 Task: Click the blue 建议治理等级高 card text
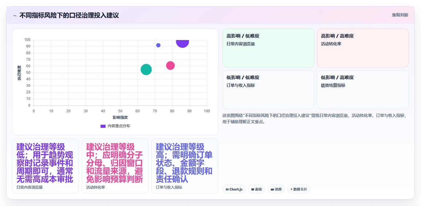(x=184, y=163)
